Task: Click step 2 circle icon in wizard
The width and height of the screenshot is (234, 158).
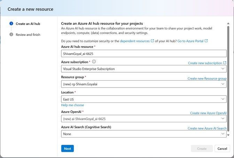Action: point(11,34)
